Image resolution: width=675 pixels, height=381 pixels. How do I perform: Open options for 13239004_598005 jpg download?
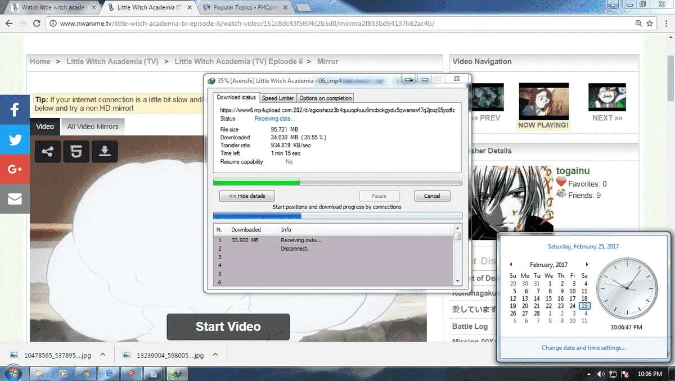(x=214, y=355)
